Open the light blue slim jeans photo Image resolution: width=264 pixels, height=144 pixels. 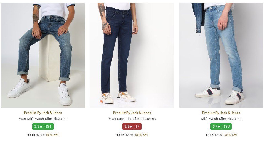221,55
